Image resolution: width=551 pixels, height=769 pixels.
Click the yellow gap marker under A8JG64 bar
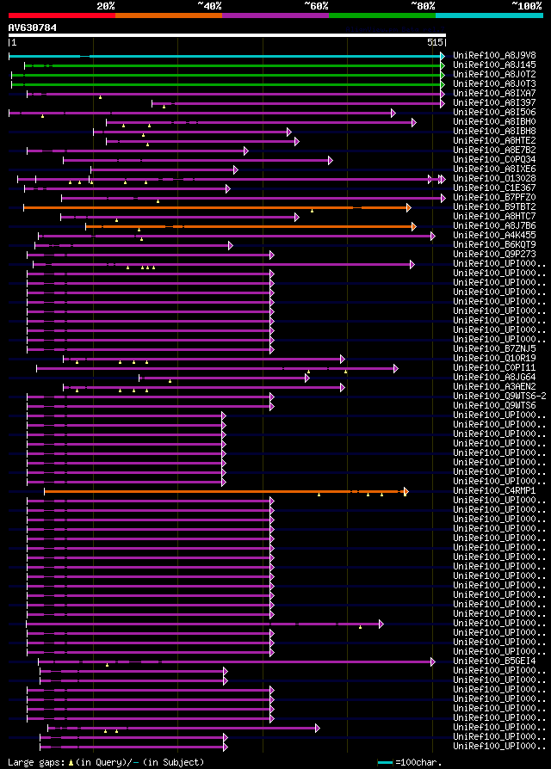point(170,381)
